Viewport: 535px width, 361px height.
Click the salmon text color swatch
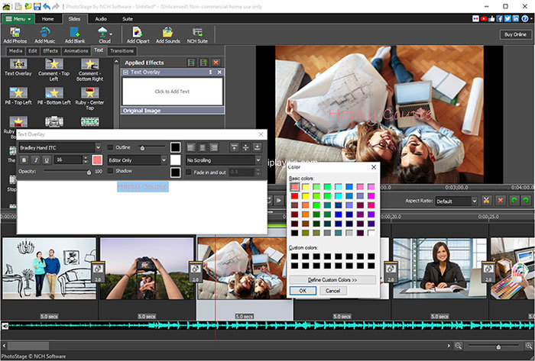97,160
